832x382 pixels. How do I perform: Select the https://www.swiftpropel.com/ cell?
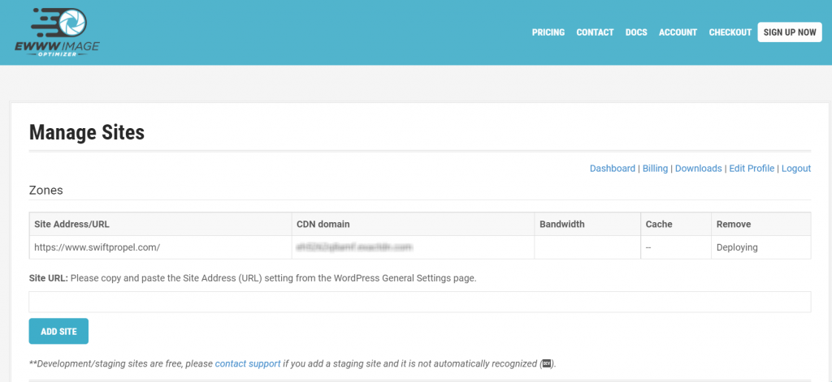click(161, 247)
